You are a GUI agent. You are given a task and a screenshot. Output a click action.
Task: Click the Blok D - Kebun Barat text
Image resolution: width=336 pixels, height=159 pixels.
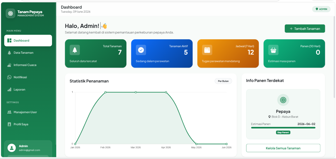coord(285,117)
